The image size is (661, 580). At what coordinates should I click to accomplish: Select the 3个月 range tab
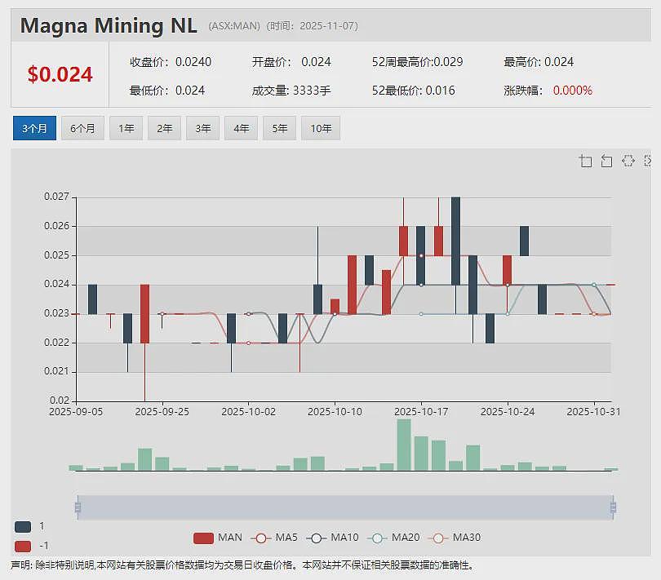click(x=34, y=128)
